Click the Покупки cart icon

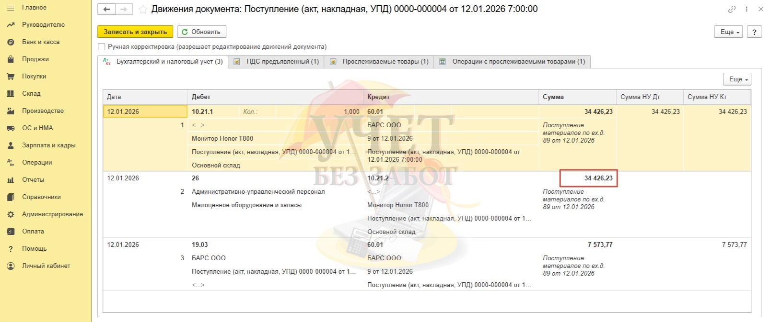coord(11,77)
